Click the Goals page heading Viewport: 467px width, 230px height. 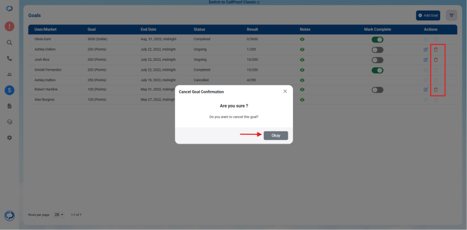click(34, 15)
